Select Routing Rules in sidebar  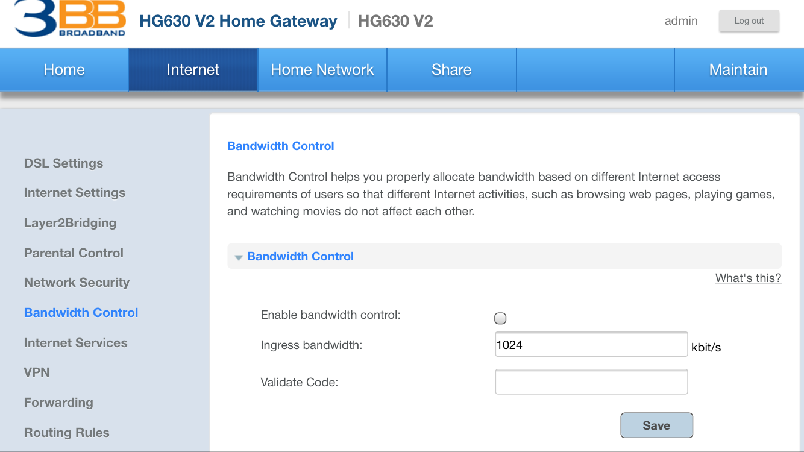click(x=66, y=433)
